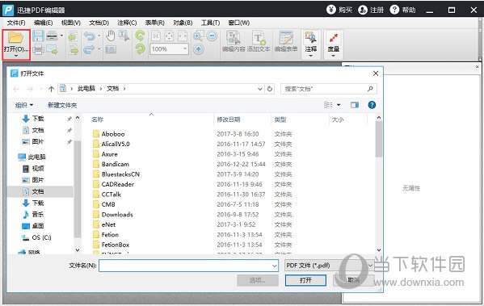Click the 文件名(N) filename input field
This screenshot has width=484, height=306.
188,266
